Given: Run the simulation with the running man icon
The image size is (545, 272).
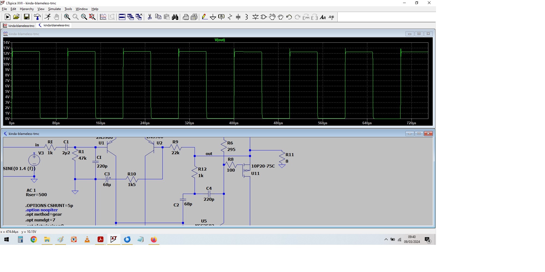Looking at the screenshot, I should [x=48, y=17].
